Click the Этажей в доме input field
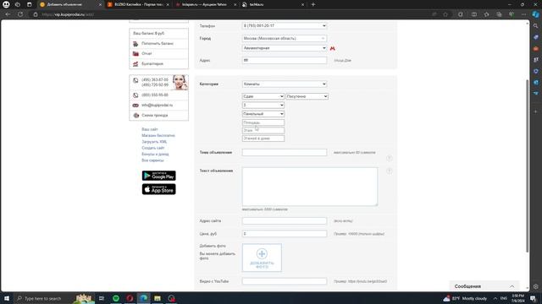This screenshot has width=542, height=304. [x=263, y=138]
